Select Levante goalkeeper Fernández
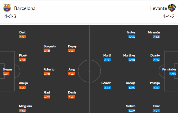The height and width of the screenshot is (113, 178). click(x=169, y=69)
